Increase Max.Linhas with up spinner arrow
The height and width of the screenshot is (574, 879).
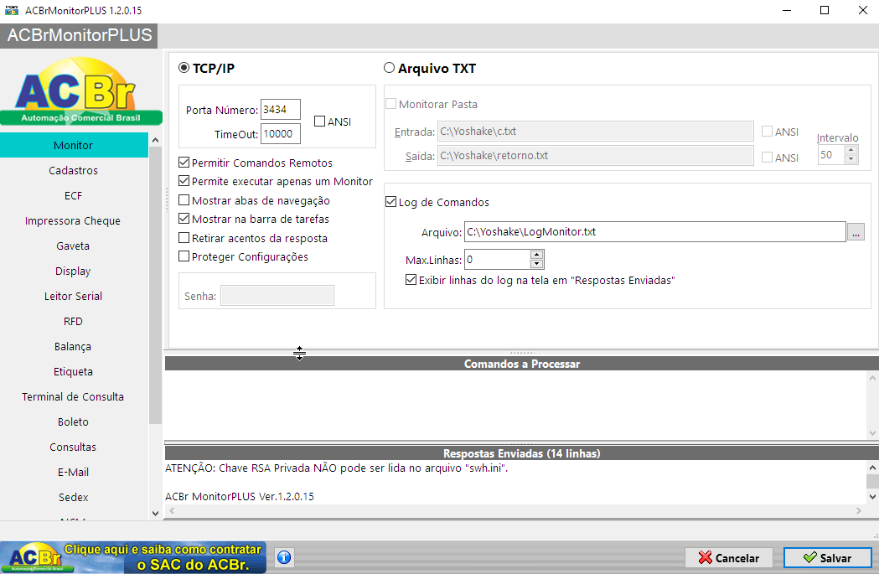(x=536, y=255)
